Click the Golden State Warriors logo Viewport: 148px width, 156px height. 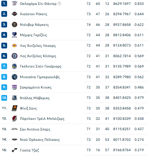(x=15, y=66)
